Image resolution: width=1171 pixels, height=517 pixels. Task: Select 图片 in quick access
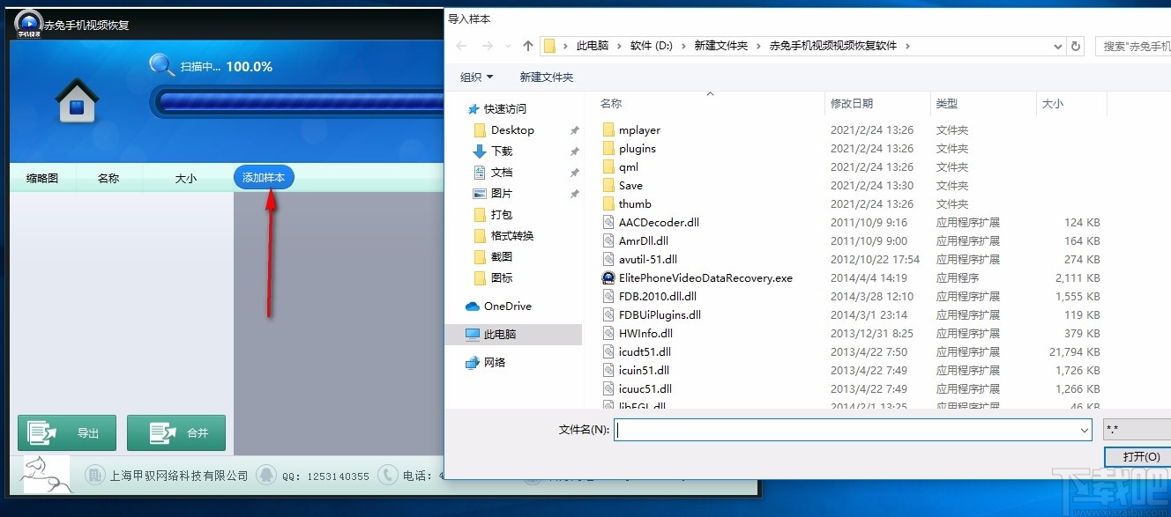pyautogui.click(x=502, y=193)
